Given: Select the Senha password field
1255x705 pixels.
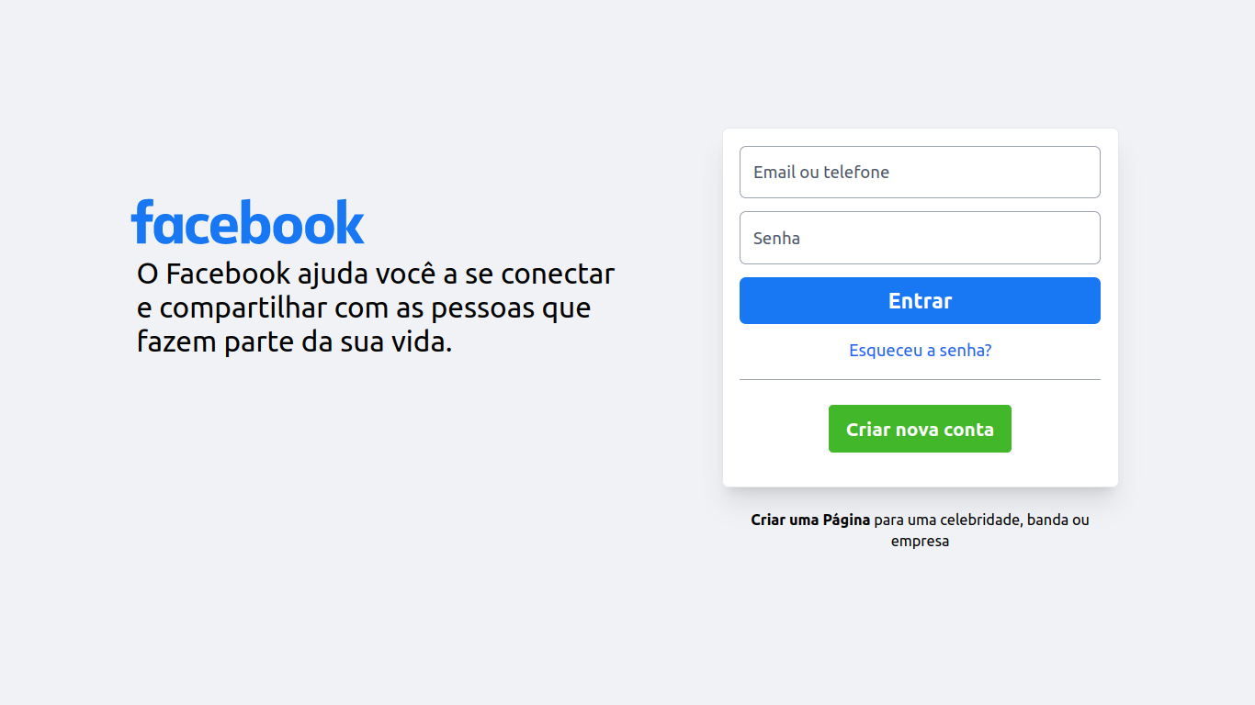Looking at the screenshot, I should pyautogui.click(x=920, y=238).
